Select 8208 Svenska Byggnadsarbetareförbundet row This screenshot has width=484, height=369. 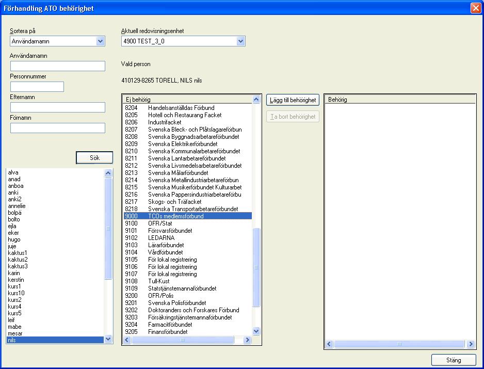coord(188,136)
